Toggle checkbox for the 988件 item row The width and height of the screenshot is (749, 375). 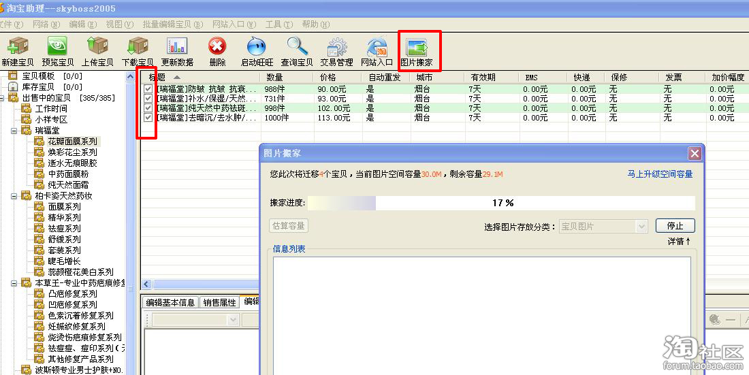(148, 89)
